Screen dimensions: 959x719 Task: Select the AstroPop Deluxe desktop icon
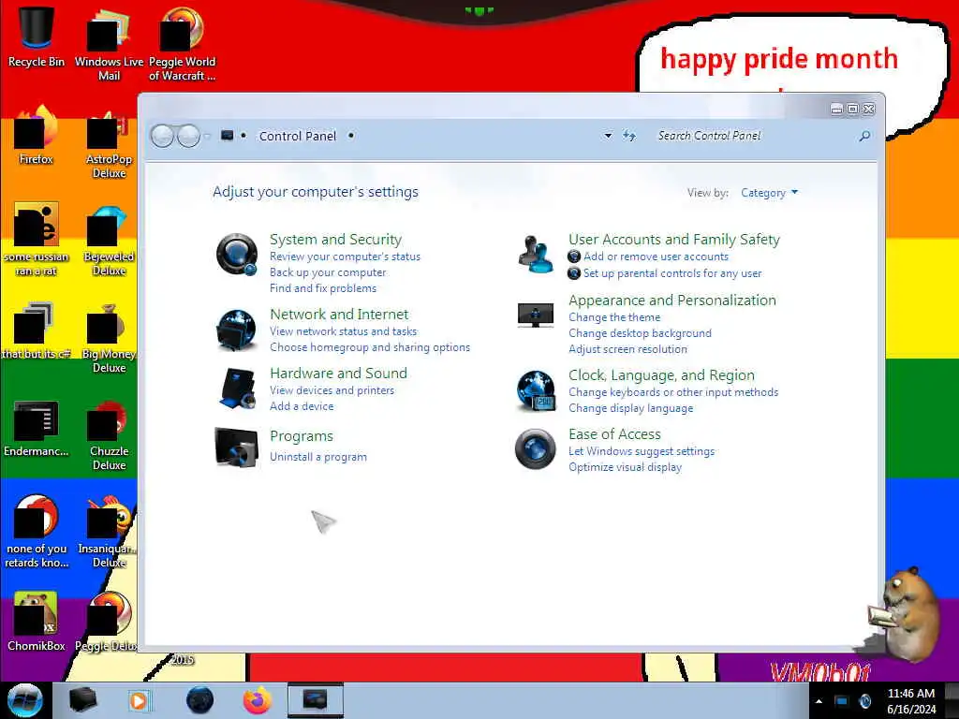109,143
